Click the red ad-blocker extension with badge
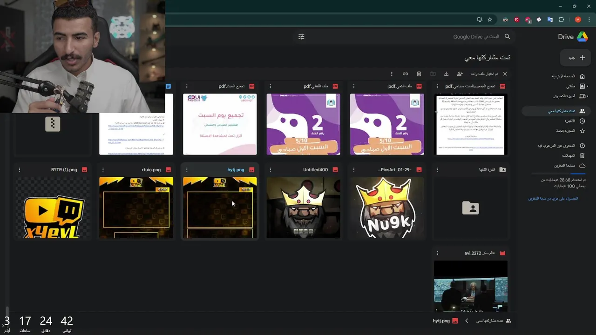The image size is (596, 335). click(528, 20)
